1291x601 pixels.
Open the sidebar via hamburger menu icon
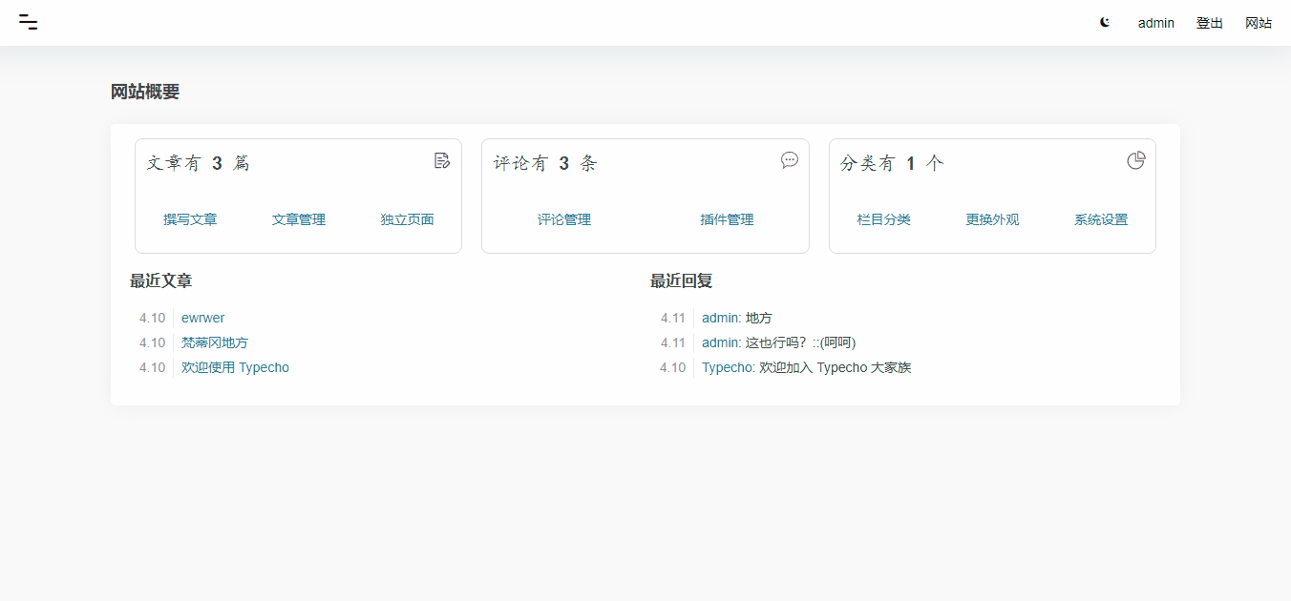pos(28,22)
